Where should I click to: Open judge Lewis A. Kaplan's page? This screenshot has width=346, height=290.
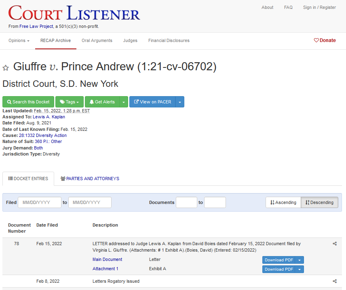pyautogui.click(x=49, y=117)
